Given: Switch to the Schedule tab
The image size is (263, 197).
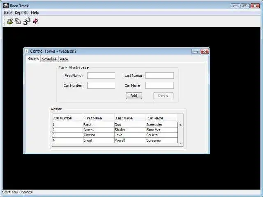Looking at the screenshot, I should [x=49, y=59].
